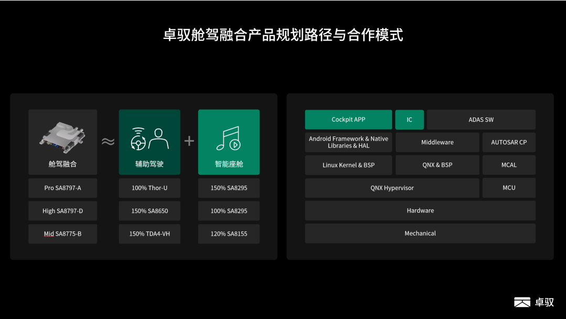
Task: Click the QNX & BSP block
Action: [x=438, y=165]
